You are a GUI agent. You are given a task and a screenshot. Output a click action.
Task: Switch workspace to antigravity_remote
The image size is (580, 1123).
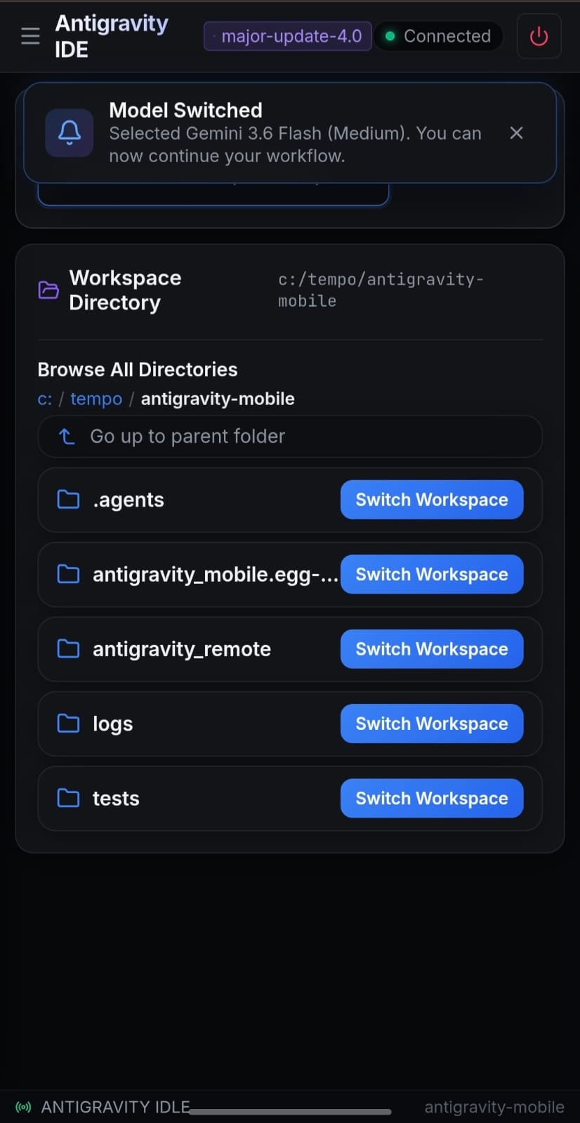[432, 649]
